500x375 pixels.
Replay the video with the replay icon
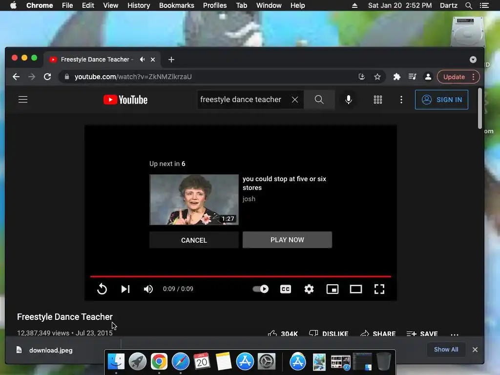coord(102,289)
